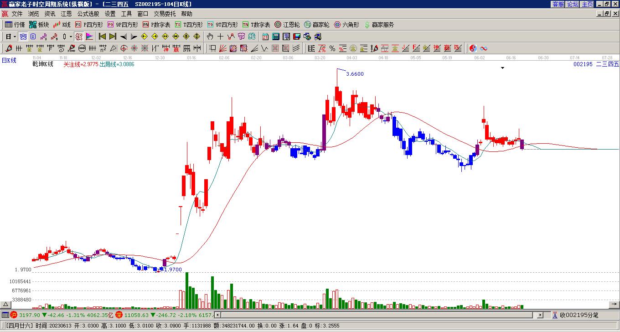Open the 江恩轮 (Gann wheel) tool
Screen dimensions: 620x332
[x=287, y=25]
